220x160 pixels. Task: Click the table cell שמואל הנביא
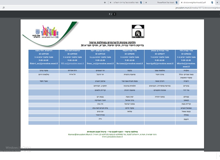point(186,108)
